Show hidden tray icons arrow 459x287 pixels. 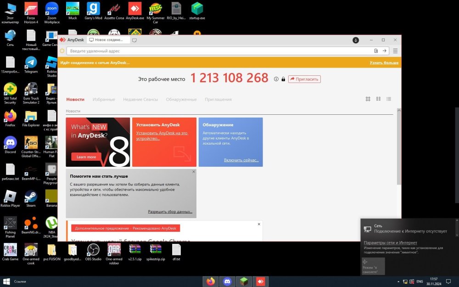(398, 282)
